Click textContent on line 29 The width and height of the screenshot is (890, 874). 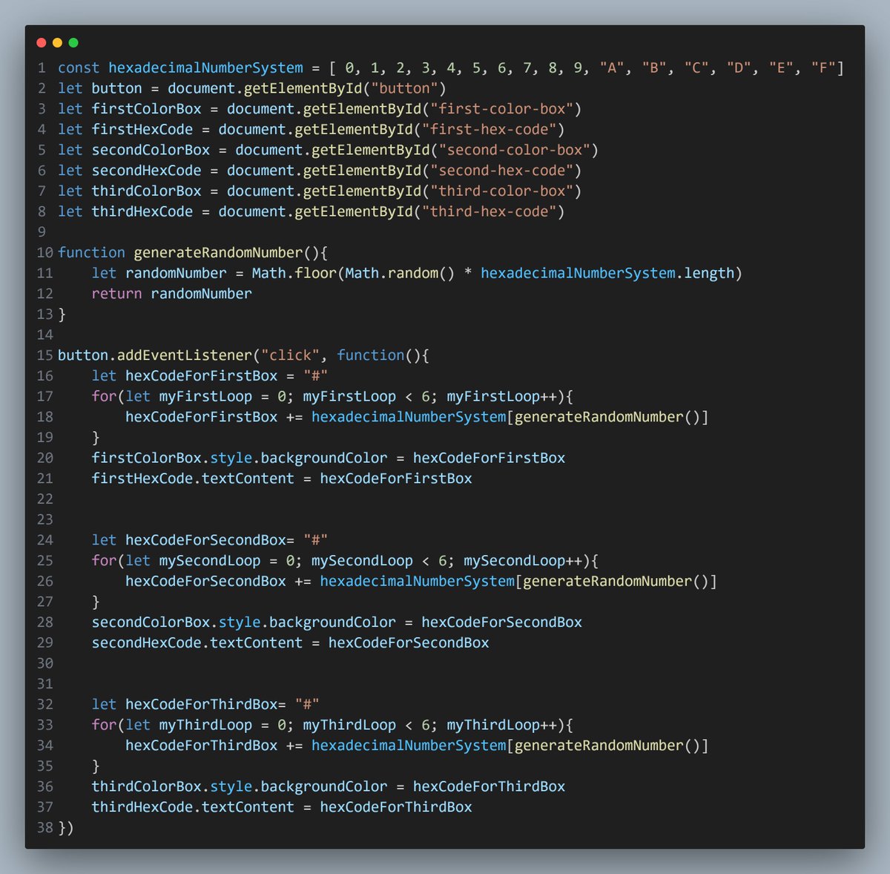256,643
